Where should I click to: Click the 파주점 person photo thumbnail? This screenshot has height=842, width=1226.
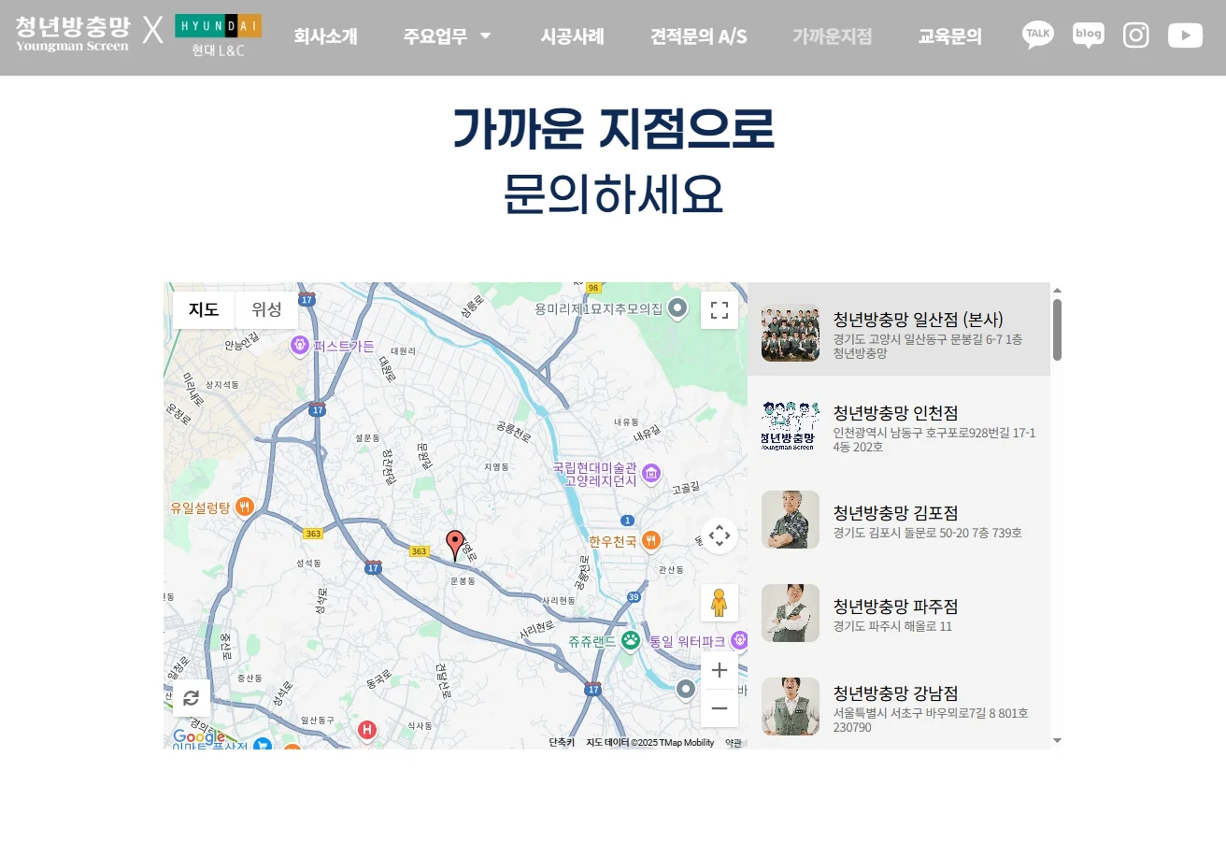[x=791, y=613]
